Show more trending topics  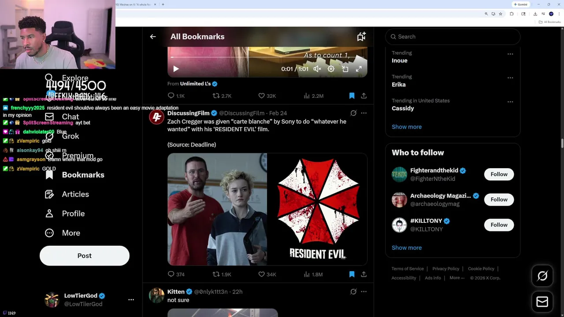pyautogui.click(x=407, y=127)
